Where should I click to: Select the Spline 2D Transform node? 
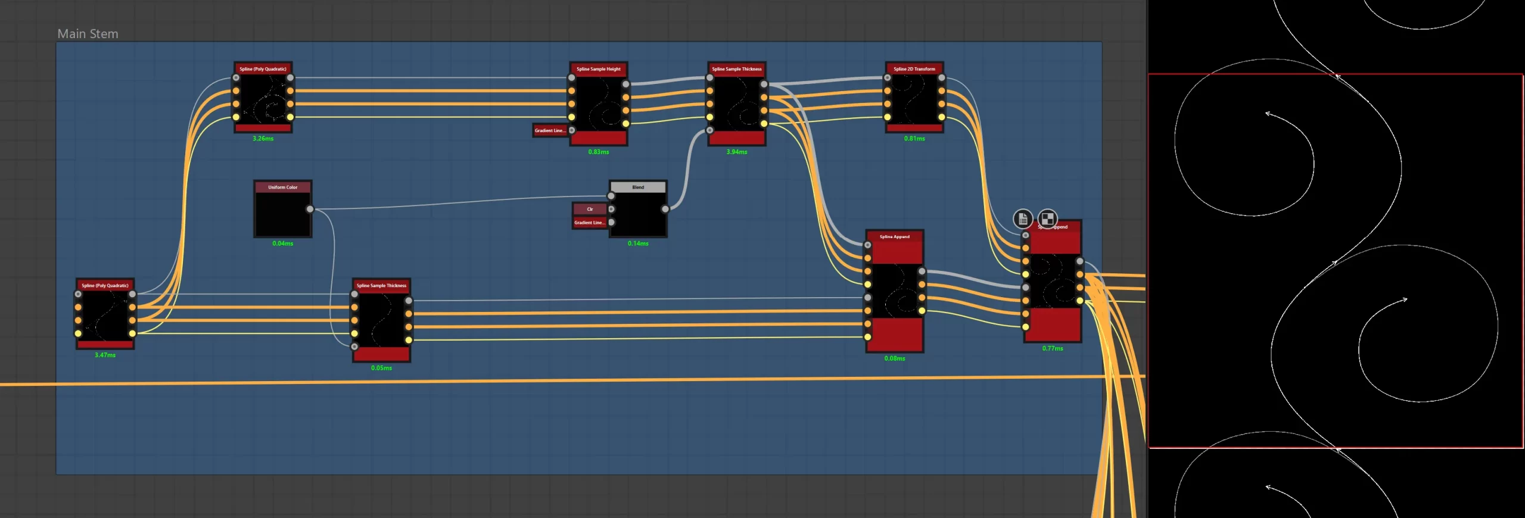914,97
